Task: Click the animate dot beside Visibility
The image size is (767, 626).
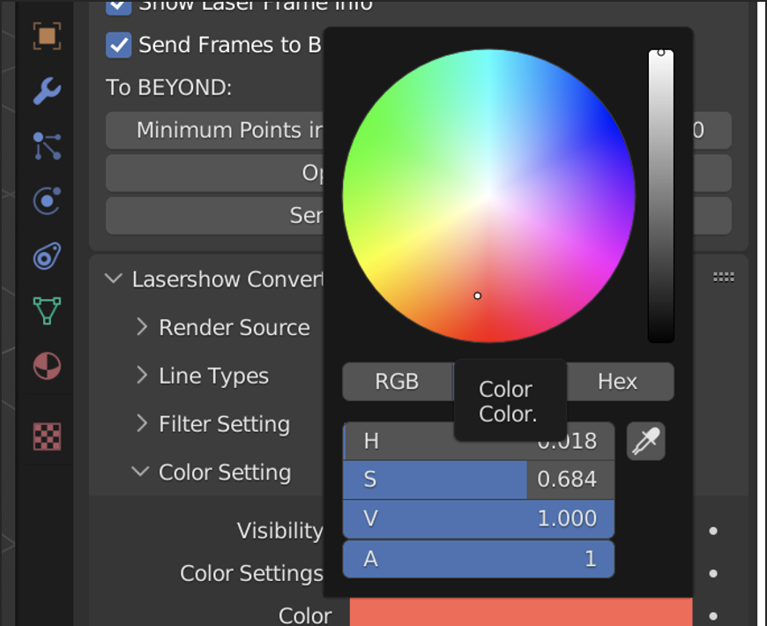Action: 713,531
